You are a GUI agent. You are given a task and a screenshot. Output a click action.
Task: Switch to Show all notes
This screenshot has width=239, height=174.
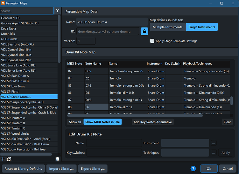point(75,122)
